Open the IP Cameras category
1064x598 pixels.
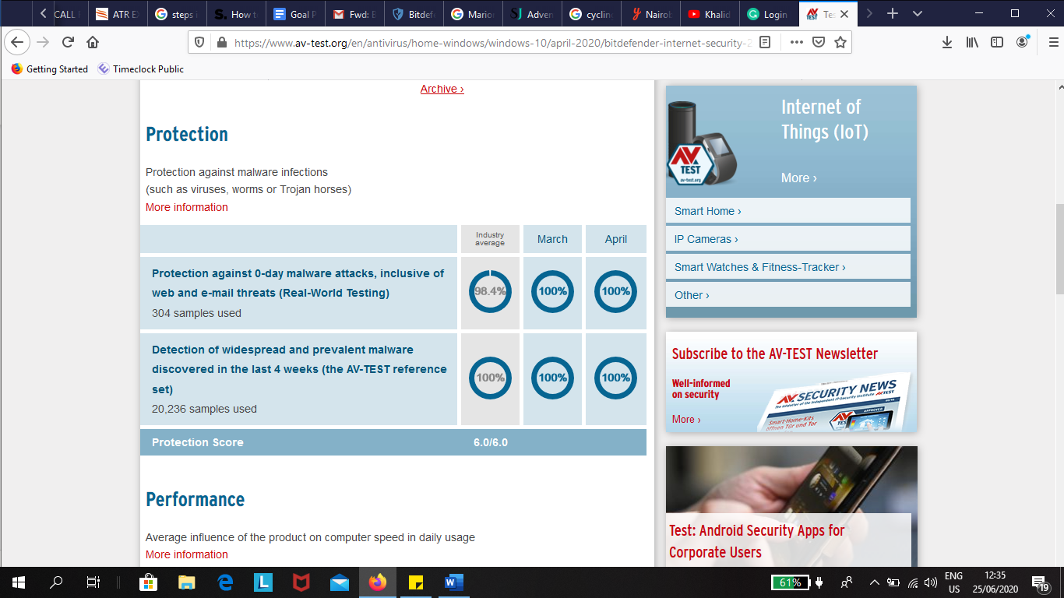[x=788, y=239]
